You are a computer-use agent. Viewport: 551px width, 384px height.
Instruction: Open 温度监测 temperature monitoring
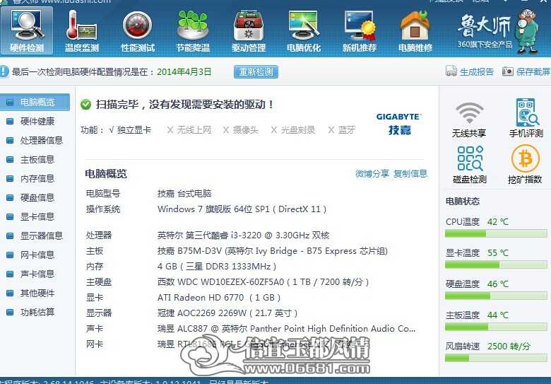point(81,30)
